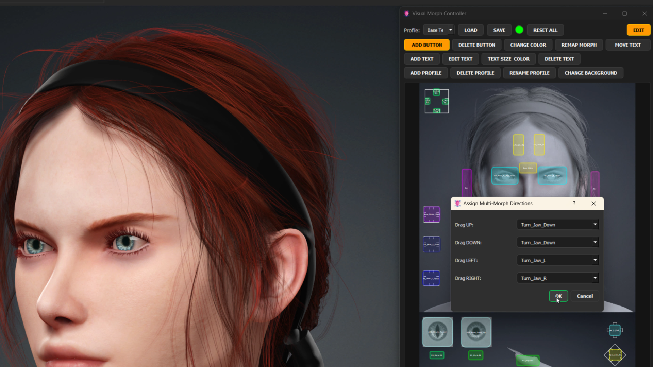The width and height of the screenshot is (653, 367).
Task: Open the Profile dropdown
Action: click(x=438, y=30)
